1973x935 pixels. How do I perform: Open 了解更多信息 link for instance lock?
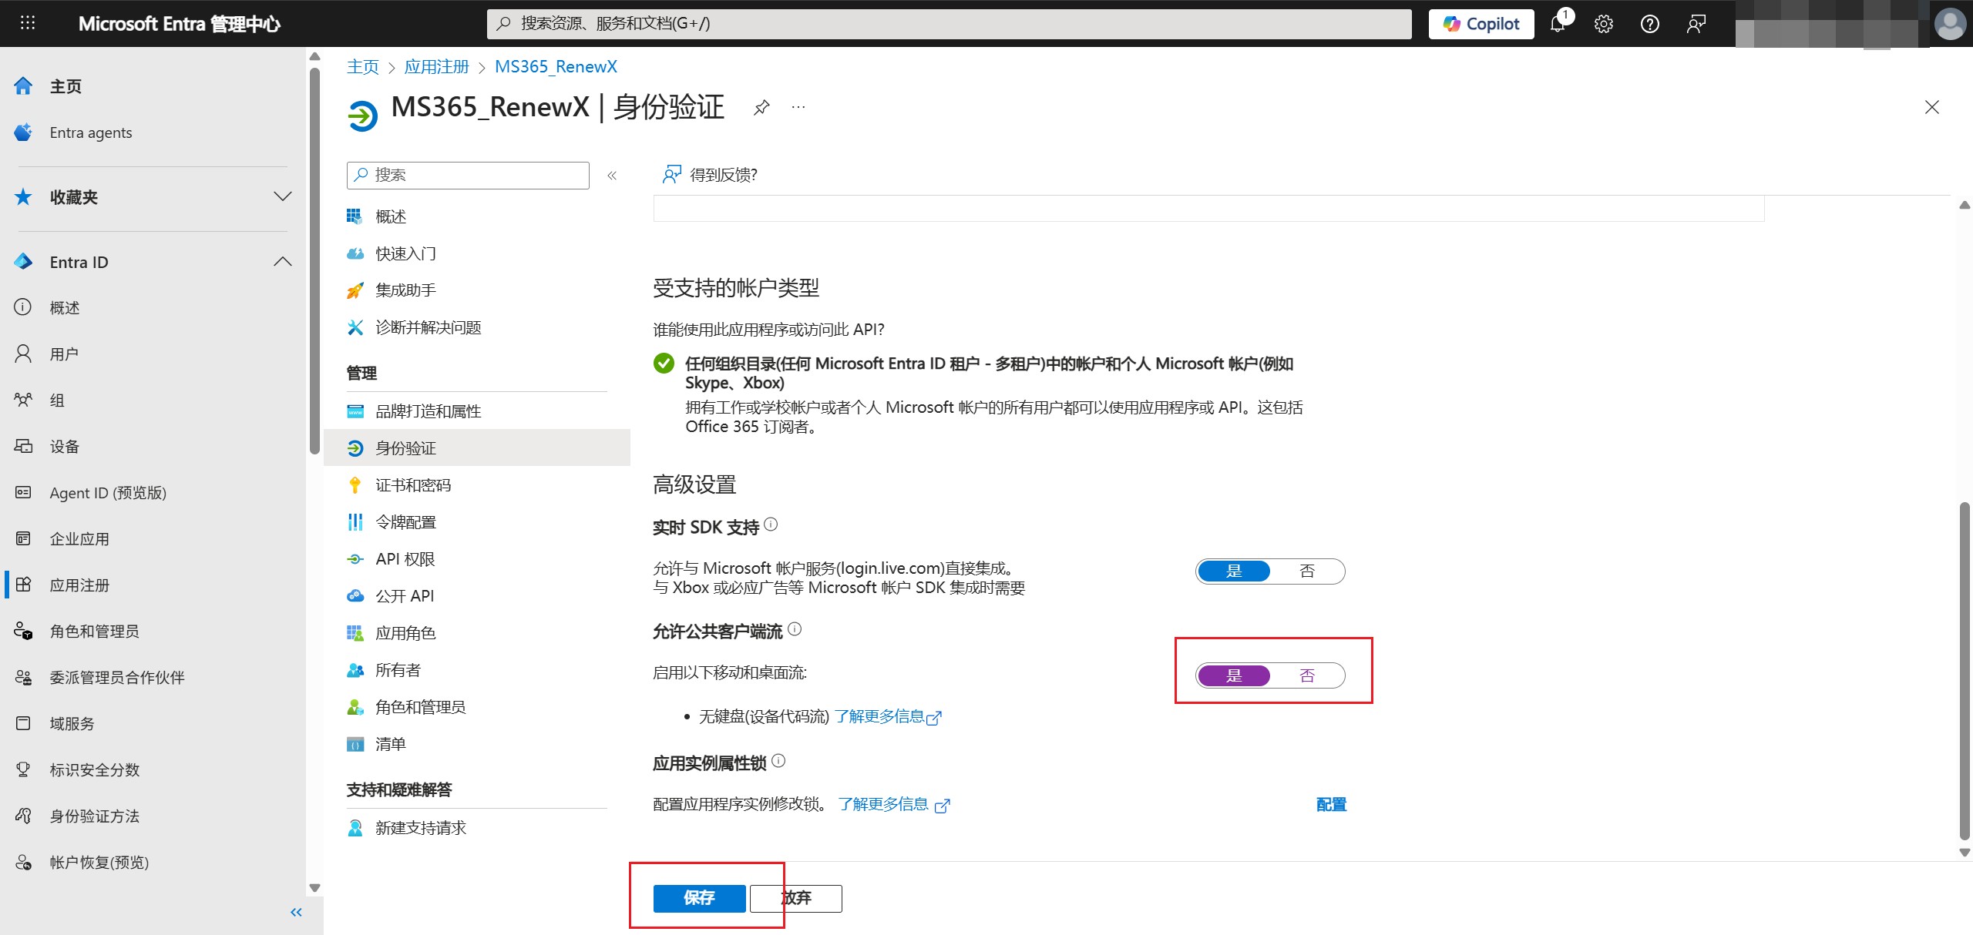coord(894,805)
